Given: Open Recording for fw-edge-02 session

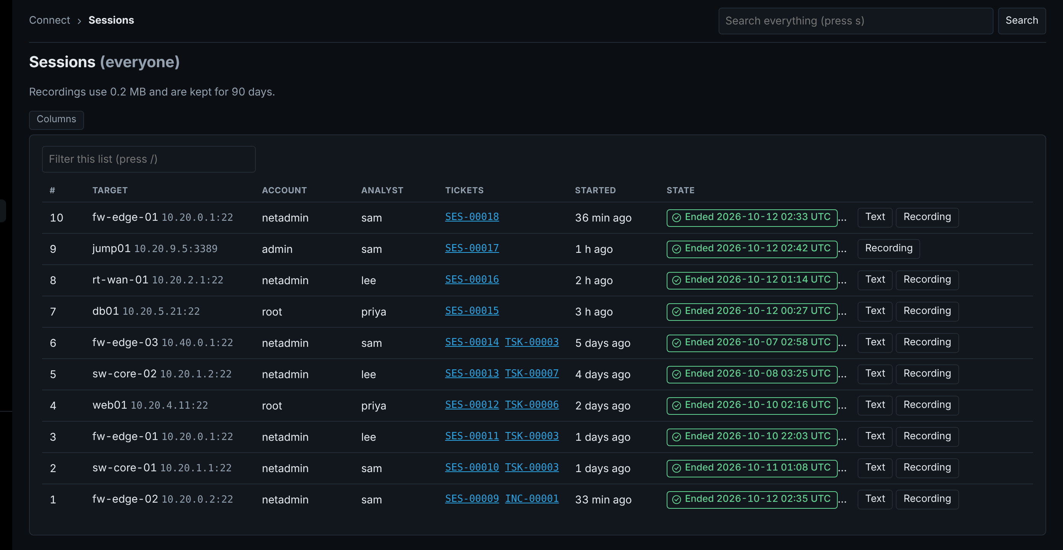Looking at the screenshot, I should [x=927, y=499].
